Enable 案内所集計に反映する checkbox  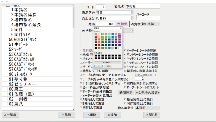pyautogui.click(x=125, y=83)
